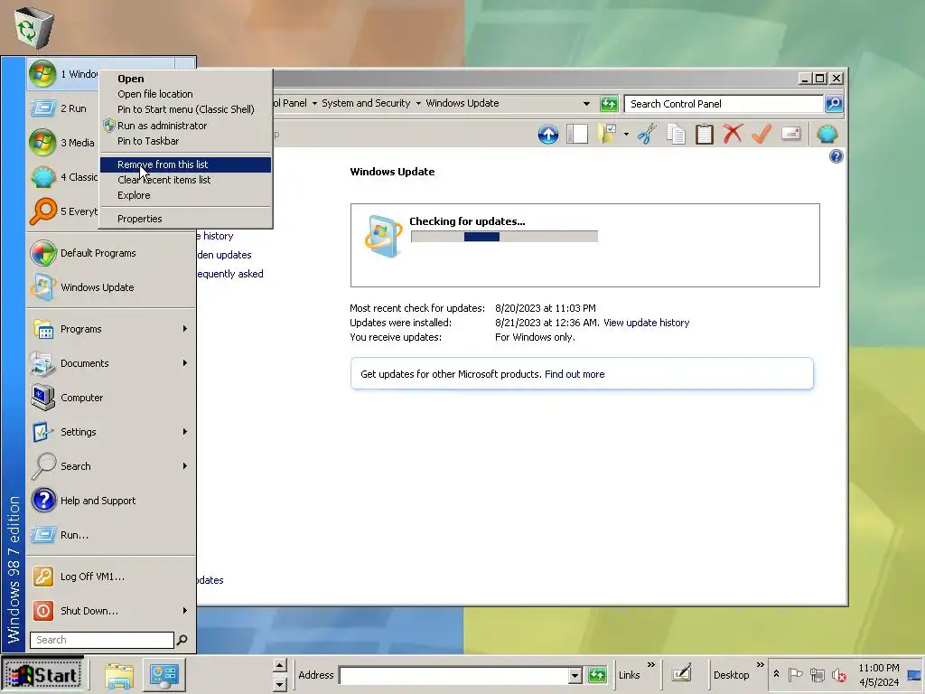Select Explore in context menu

[185, 195]
